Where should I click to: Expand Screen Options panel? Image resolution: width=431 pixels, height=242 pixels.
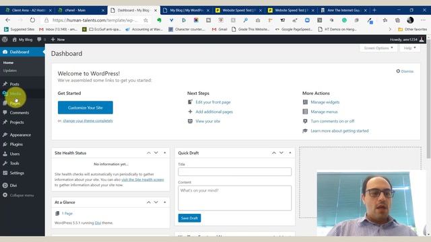[x=378, y=48]
